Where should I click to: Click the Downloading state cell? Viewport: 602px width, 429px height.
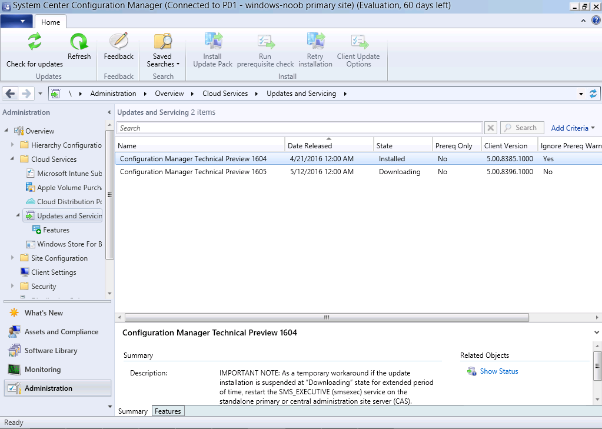pyautogui.click(x=400, y=172)
